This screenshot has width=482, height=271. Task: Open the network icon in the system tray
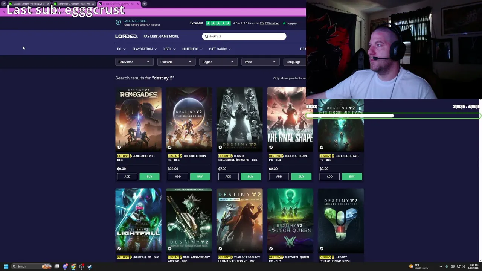point(458,266)
